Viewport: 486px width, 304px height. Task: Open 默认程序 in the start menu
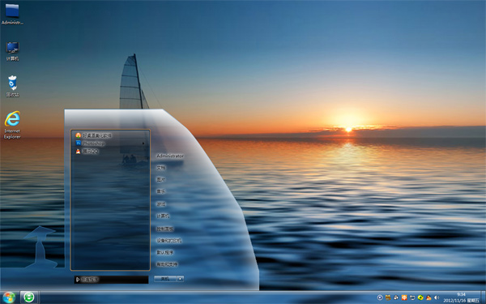coord(164,252)
